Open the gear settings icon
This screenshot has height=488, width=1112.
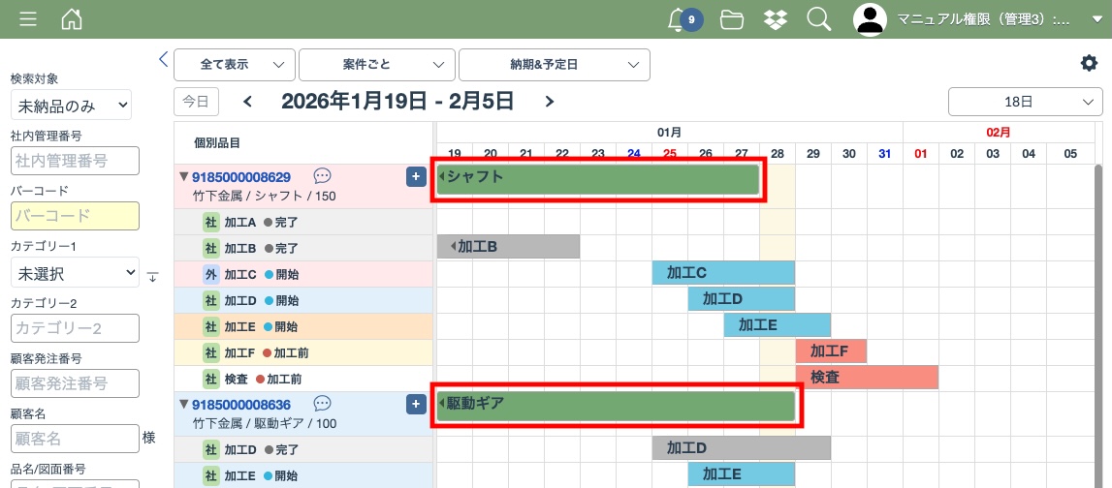(x=1089, y=63)
